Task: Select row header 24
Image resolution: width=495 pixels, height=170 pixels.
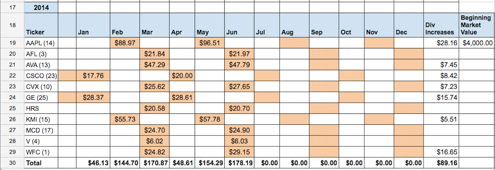Action: tap(12, 97)
